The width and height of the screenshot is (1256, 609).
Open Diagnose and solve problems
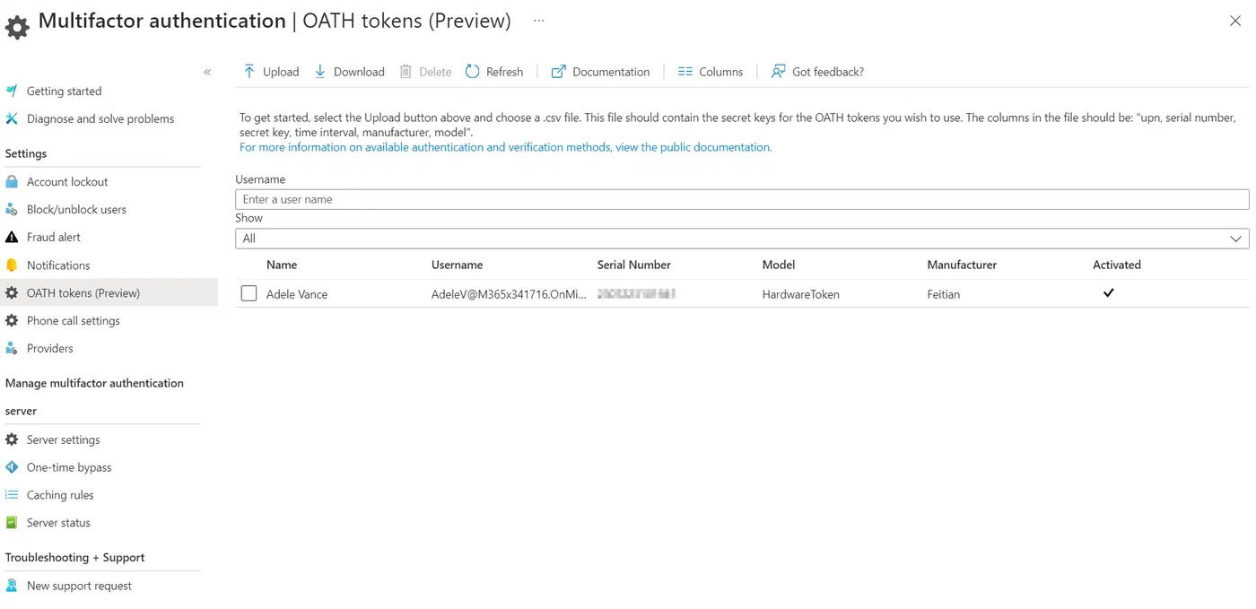point(100,118)
